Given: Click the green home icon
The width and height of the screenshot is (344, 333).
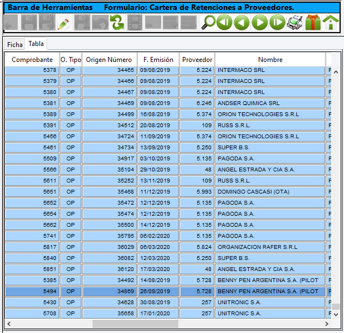Looking at the screenshot, I should 331,22.
